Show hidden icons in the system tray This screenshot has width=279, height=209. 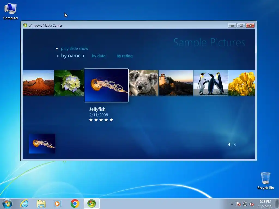pos(232,204)
